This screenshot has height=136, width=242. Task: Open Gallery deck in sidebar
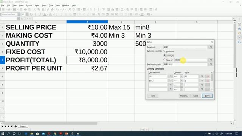pos(239,33)
